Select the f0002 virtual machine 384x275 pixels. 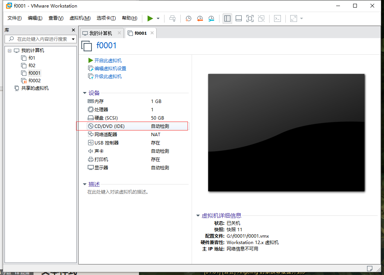point(35,81)
